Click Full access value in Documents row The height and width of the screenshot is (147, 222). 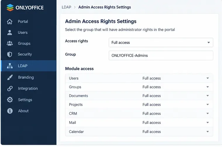(x=152, y=96)
